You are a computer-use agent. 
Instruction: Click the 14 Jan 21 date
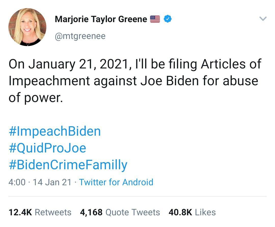(x=52, y=182)
